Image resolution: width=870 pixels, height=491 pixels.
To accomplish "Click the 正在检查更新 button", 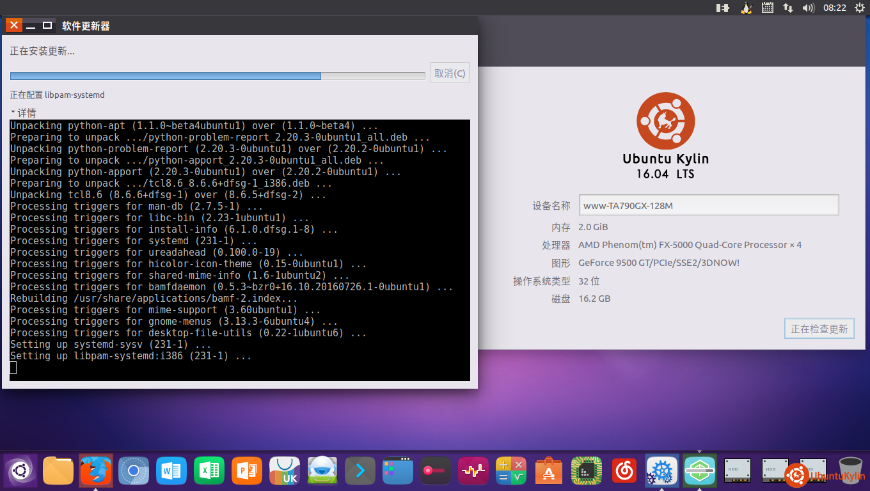I will tap(819, 329).
